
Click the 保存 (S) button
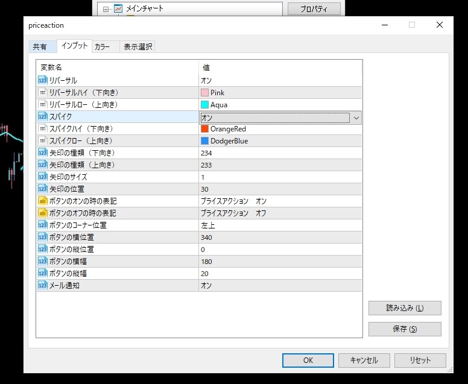(405, 329)
